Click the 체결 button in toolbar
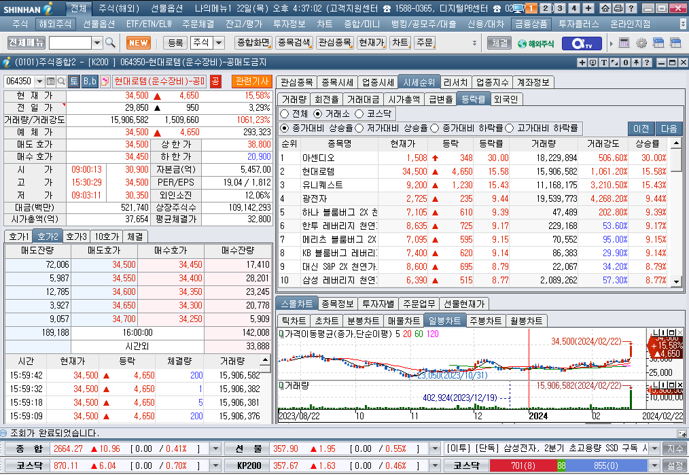 [499, 43]
